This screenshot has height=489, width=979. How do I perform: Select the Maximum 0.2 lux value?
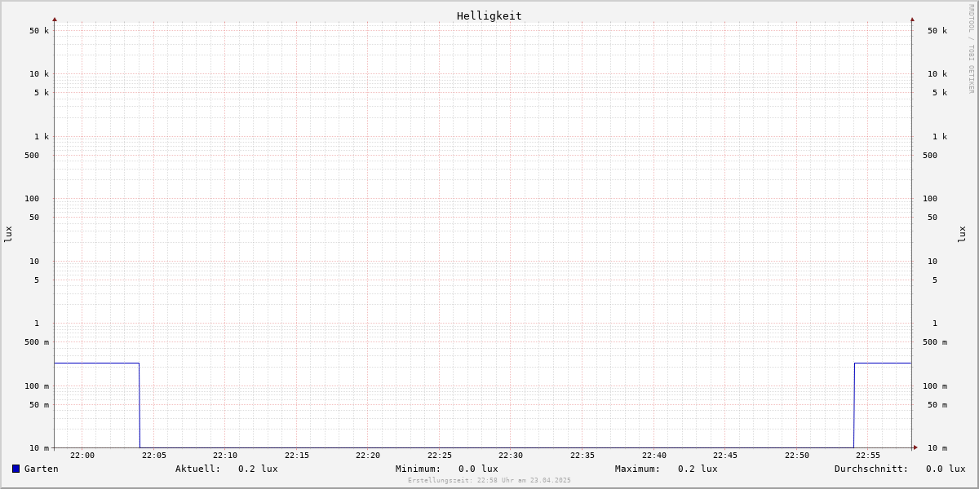coord(698,469)
